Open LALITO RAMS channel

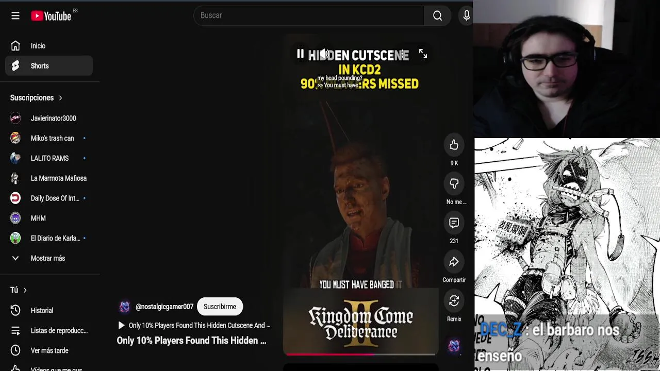[x=49, y=158]
